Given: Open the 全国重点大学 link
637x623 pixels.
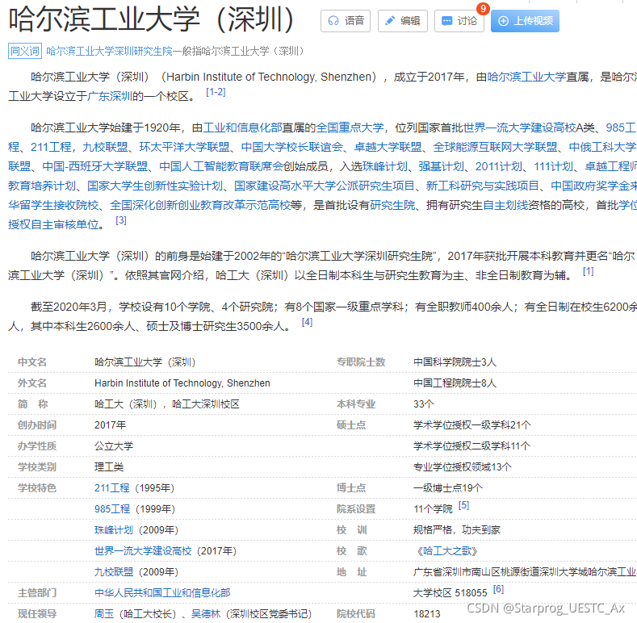Looking at the screenshot, I should 350,128.
